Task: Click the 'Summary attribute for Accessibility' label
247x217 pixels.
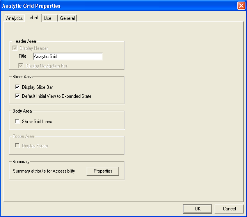Action: click(44, 171)
